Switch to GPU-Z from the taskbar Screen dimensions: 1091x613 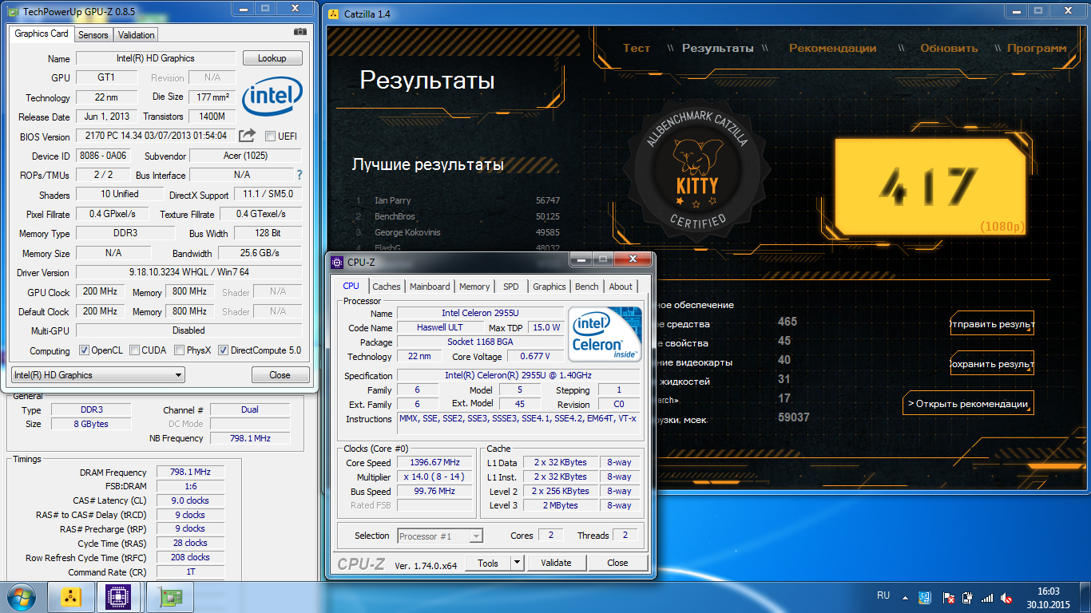[x=169, y=596]
